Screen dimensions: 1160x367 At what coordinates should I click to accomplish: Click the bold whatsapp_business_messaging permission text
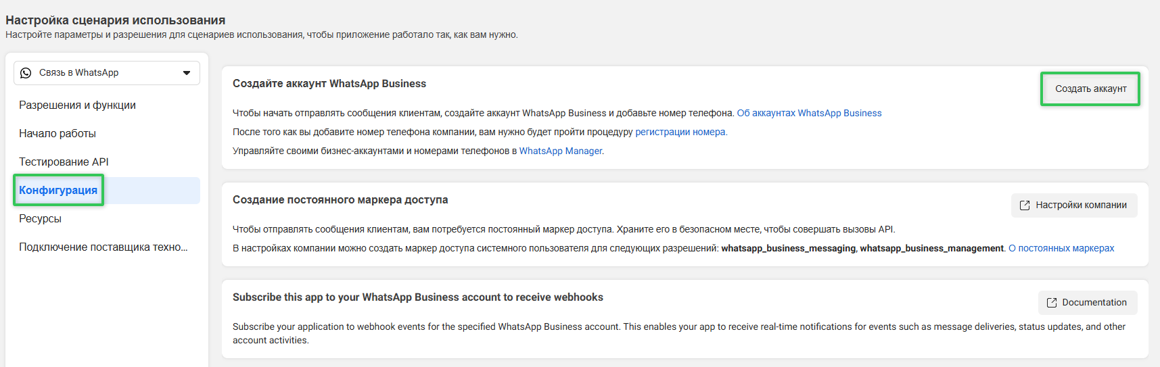click(788, 249)
